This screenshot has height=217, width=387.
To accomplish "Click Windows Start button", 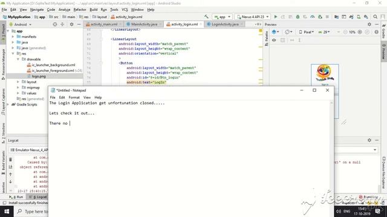I will (x=7, y=212).
